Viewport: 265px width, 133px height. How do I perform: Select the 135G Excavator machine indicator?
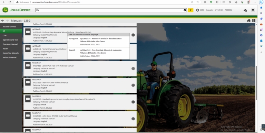click(x=215, y=10)
